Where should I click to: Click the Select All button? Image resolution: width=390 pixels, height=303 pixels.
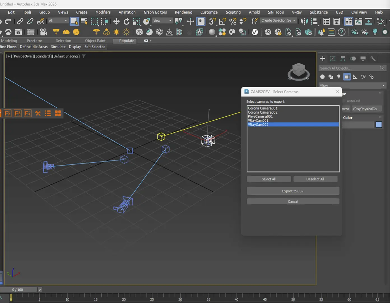tap(269, 179)
